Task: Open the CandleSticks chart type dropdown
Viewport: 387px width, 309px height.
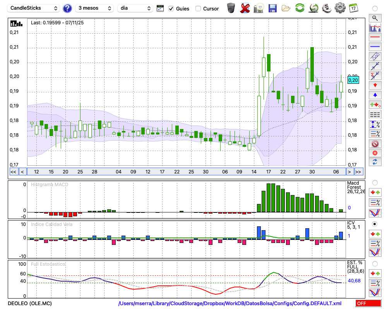Action: tap(34, 8)
